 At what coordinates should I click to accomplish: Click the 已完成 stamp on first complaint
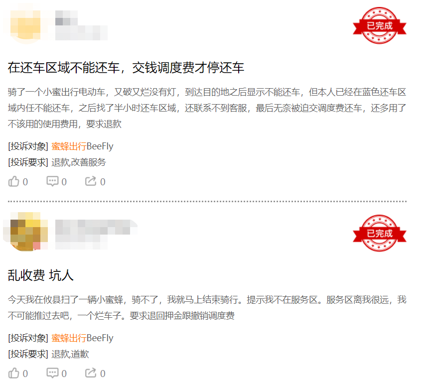[379, 25]
